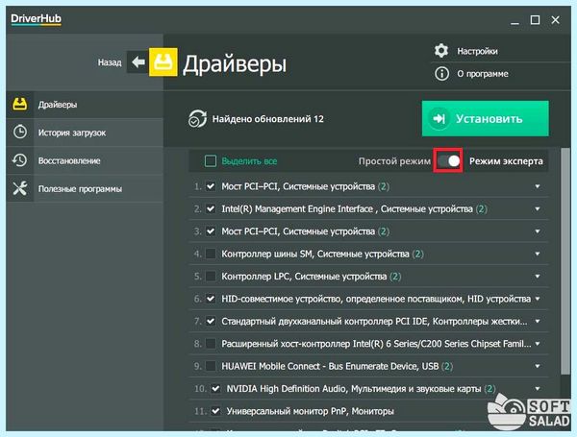The height and width of the screenshot is (437, 577).
Task: Open the Драйверы section in sidebar
Action: (x=85, y=105)
